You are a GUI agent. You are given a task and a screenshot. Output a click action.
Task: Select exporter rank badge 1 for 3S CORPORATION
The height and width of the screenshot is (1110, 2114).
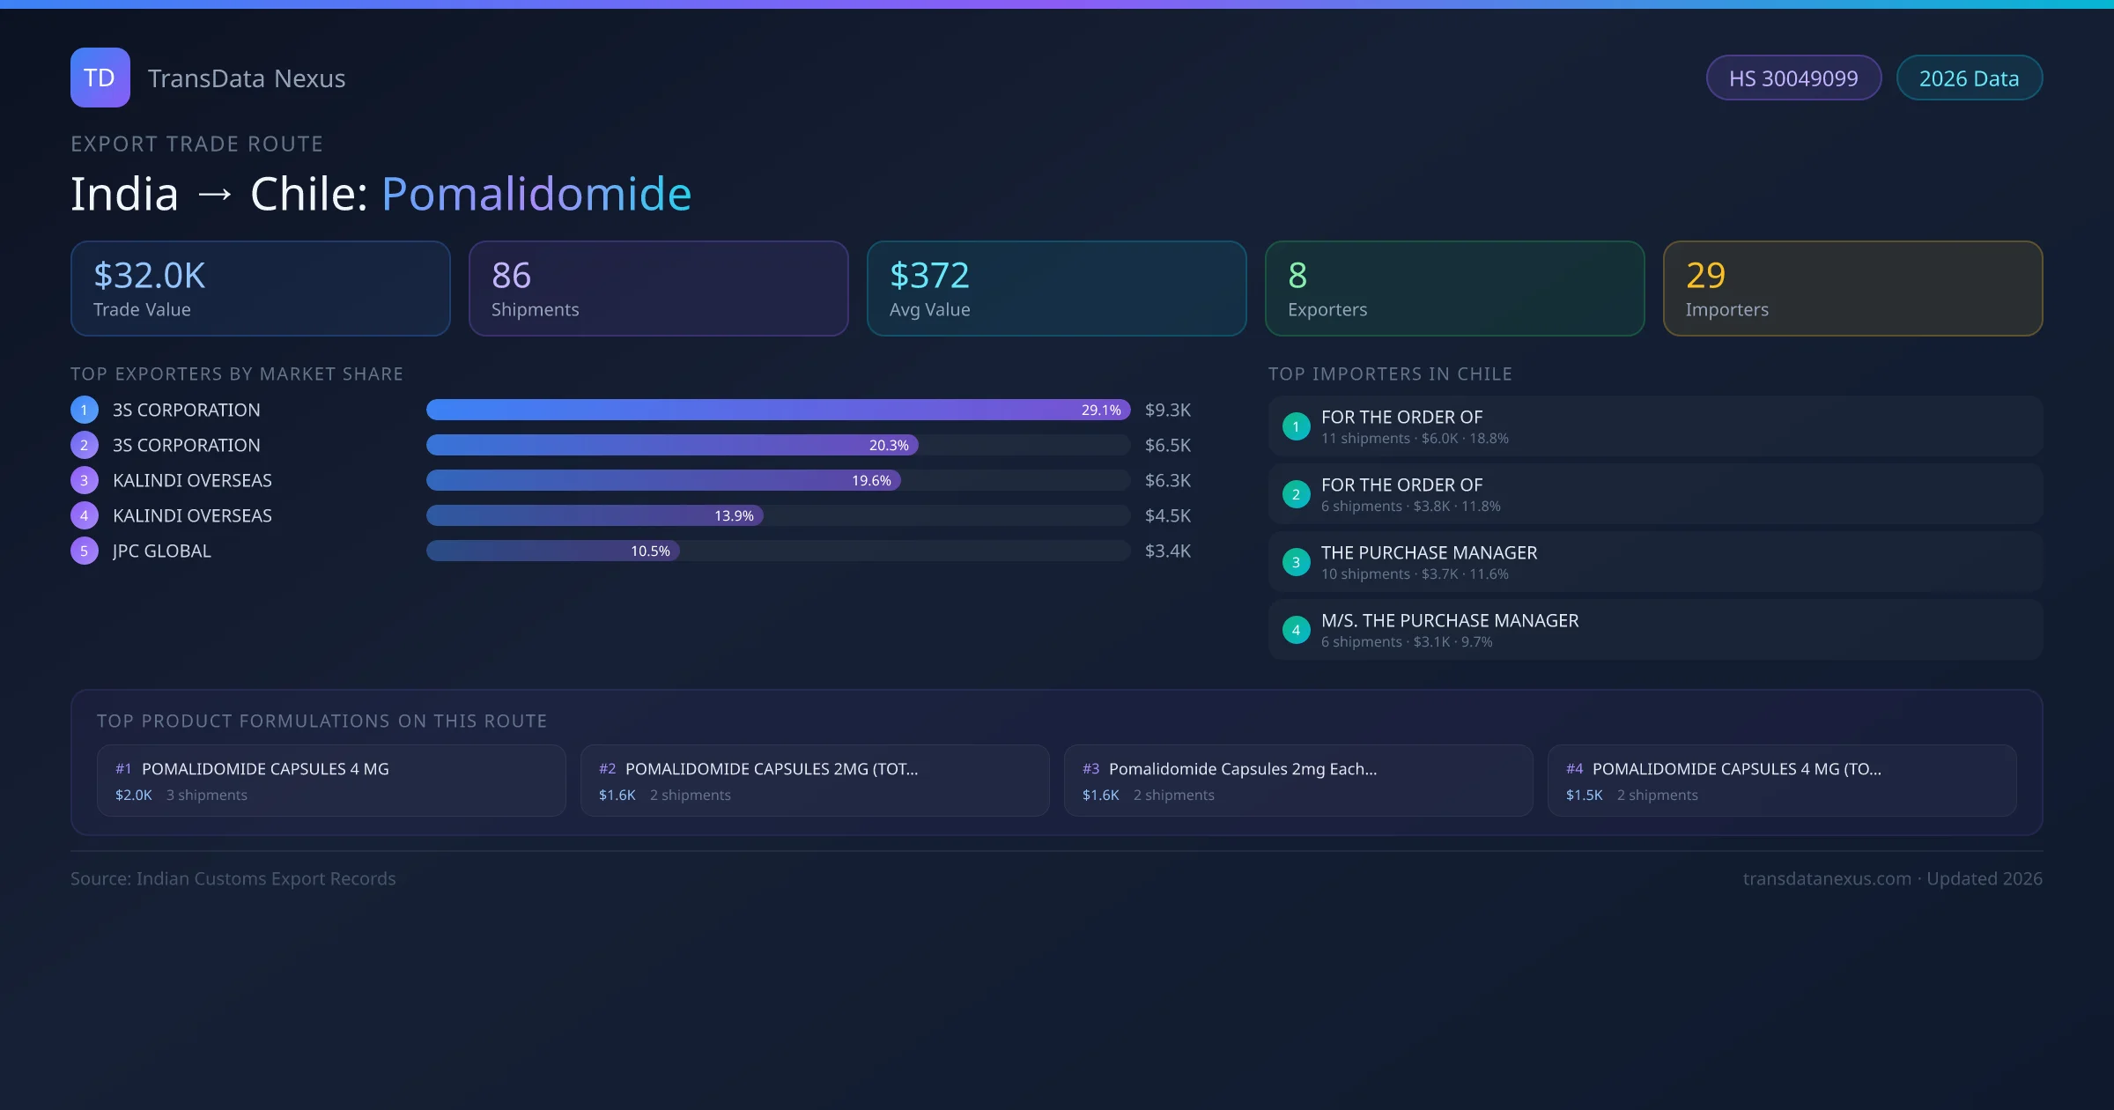click(x=84, y=410)
